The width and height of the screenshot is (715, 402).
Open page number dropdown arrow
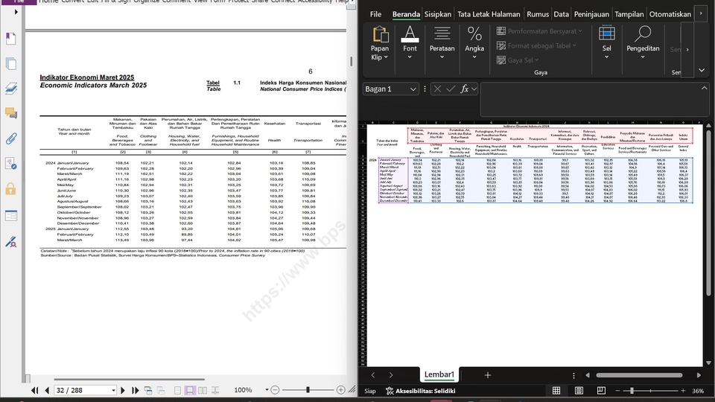click(x=113, y=390)
